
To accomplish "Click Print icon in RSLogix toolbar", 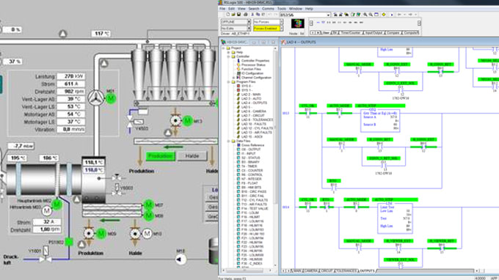I will click(x=245, y=15).
